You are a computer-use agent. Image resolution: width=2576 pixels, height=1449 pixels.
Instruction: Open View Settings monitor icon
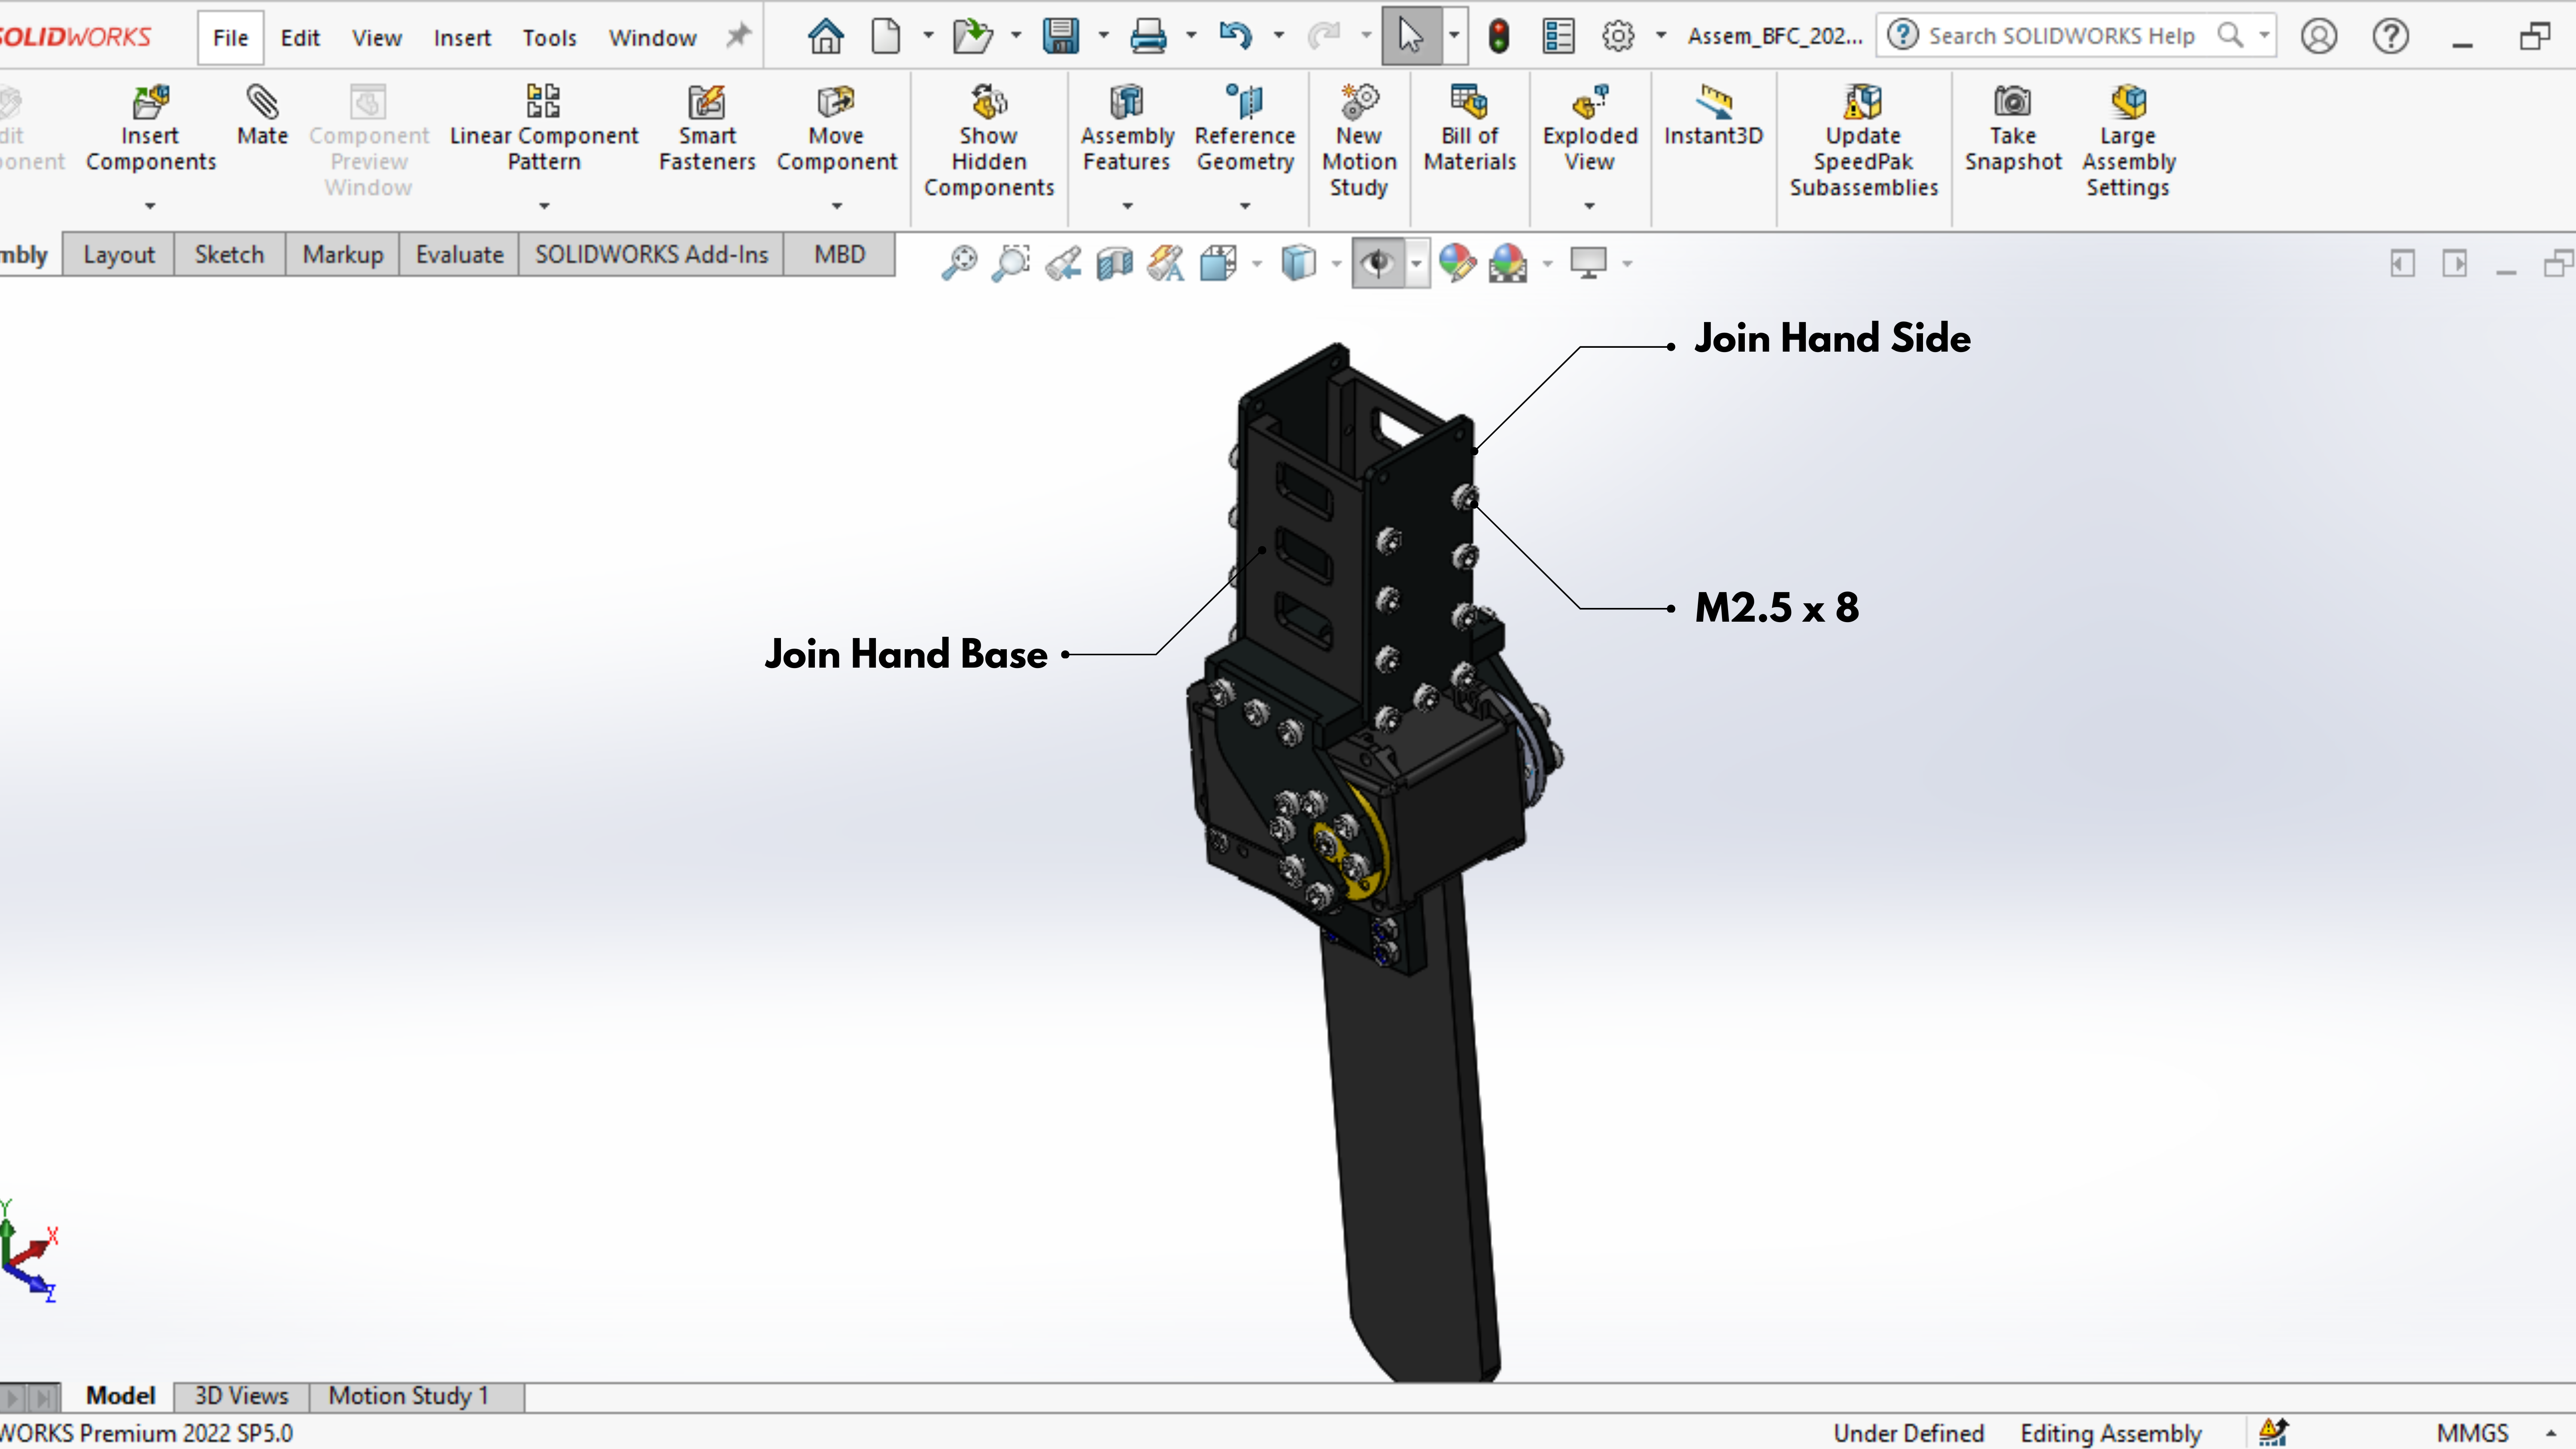[1588, 263]
